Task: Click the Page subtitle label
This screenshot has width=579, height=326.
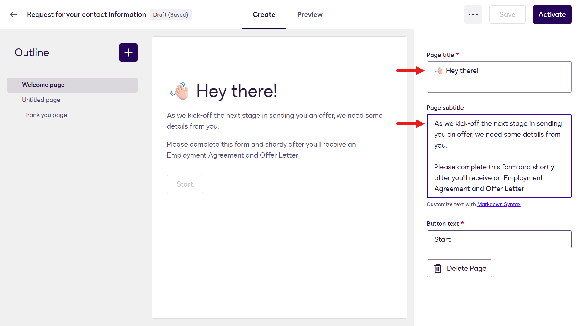Action: click(x=445, y=108)
